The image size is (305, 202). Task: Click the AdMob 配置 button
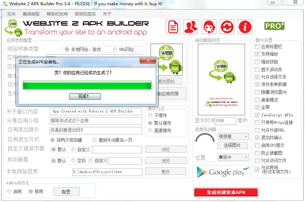[67, 191]
